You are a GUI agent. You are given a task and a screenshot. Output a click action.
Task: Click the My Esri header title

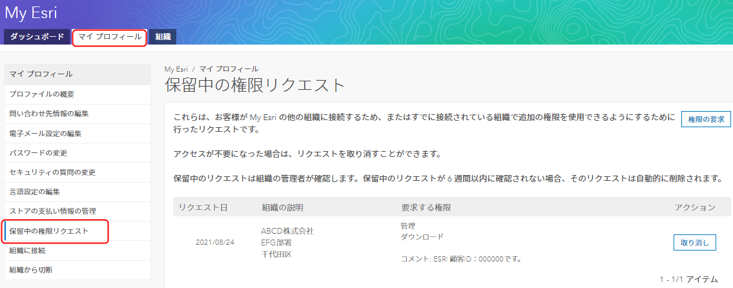(31, 13)
